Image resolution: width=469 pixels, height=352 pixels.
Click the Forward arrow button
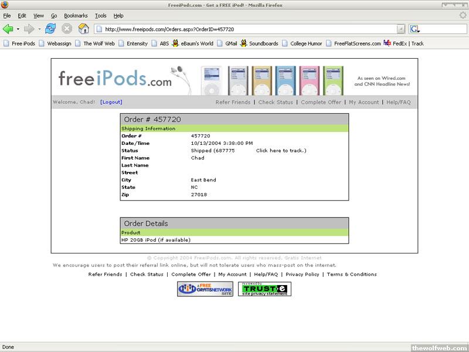[x=29, y=29]
